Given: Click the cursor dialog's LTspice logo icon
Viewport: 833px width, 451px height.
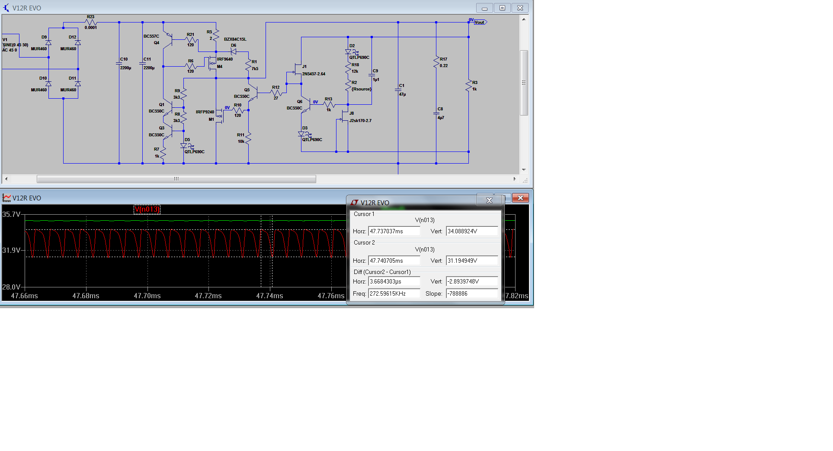Looking at the screenshot, I should tap(355, 203).
